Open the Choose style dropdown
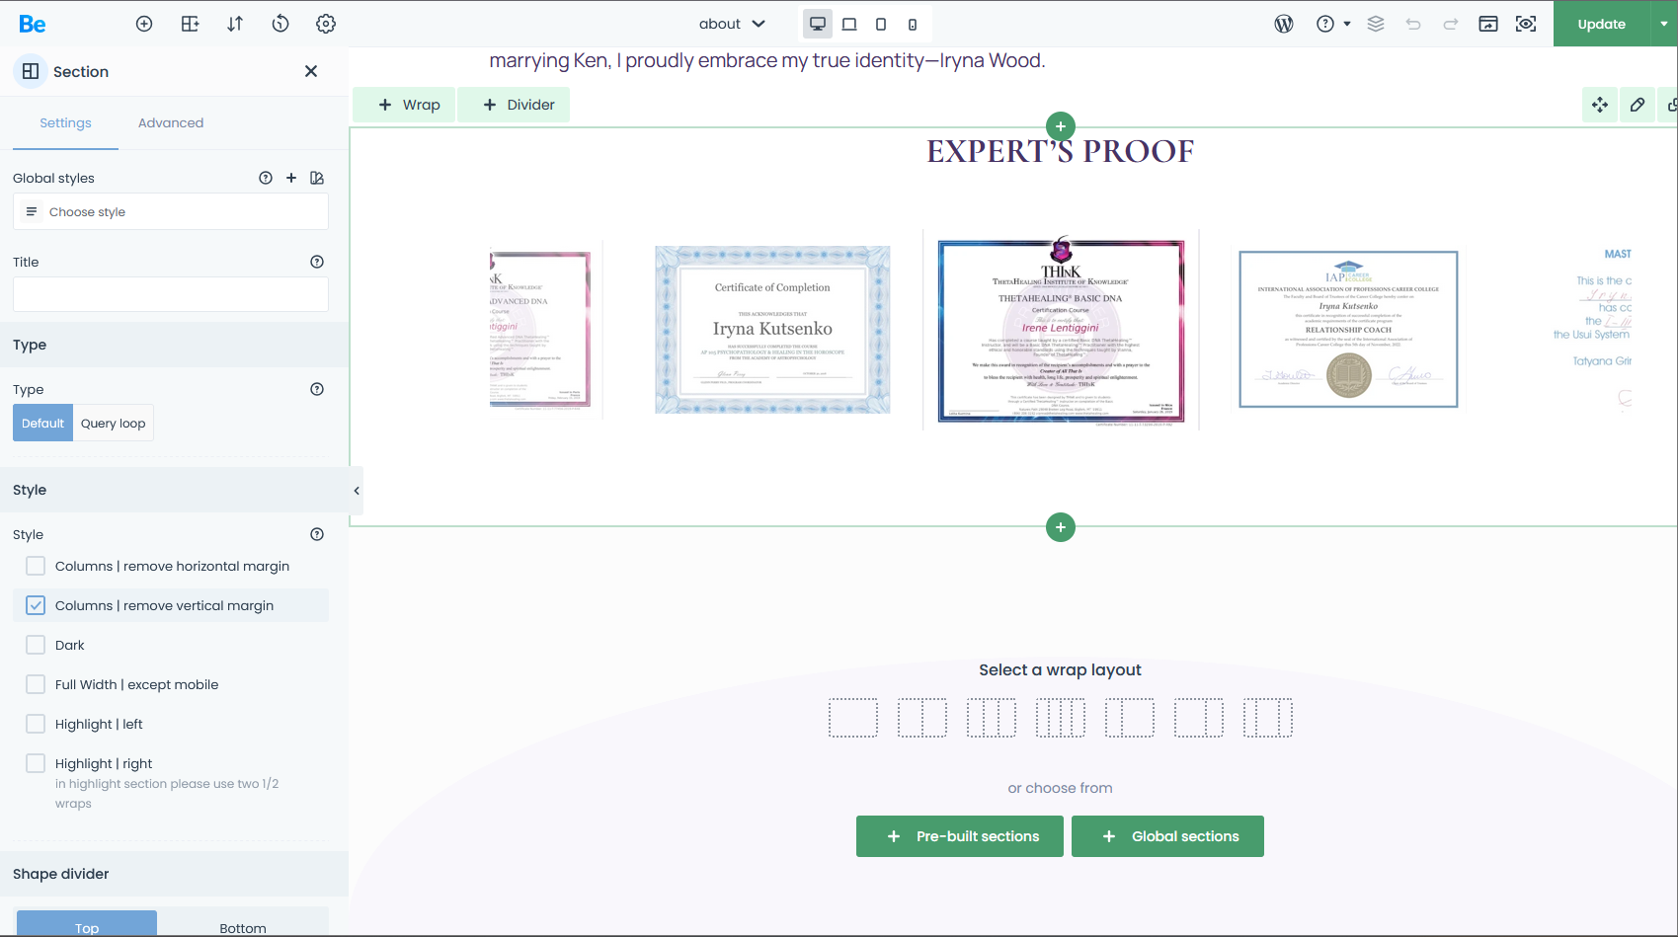Viewport: 1678px width, 937px height. (171, 211)
